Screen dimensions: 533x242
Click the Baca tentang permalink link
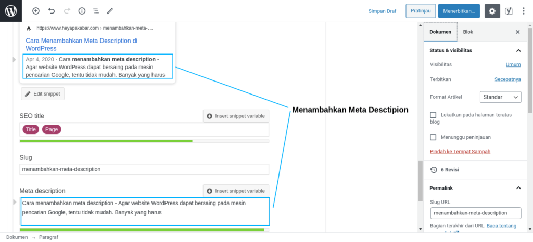pyautogui.click(x=501, y=226)
